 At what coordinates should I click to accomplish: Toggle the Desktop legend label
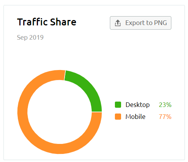tap(138, 105)
